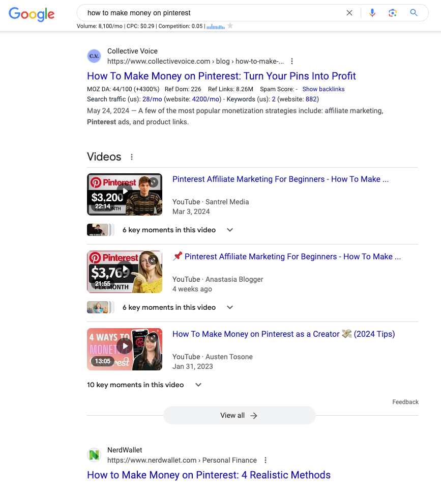441x482 pixels.
Task: Open three-dot menu for Collective Voice result
Action: (292, 61)
